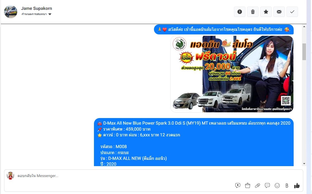The height and width of the screenshot is (194, 312).
Task: Expand กำหนดการสนทนา dropdown arrow
Action: tap(50, 14)
